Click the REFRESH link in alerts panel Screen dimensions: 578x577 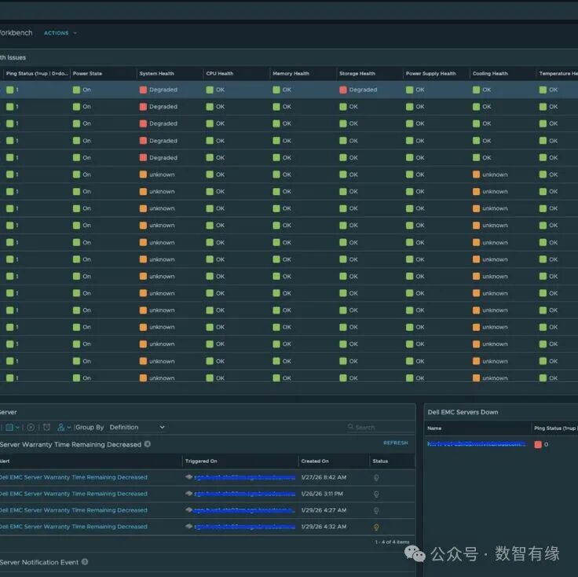(x=395, y=443)
